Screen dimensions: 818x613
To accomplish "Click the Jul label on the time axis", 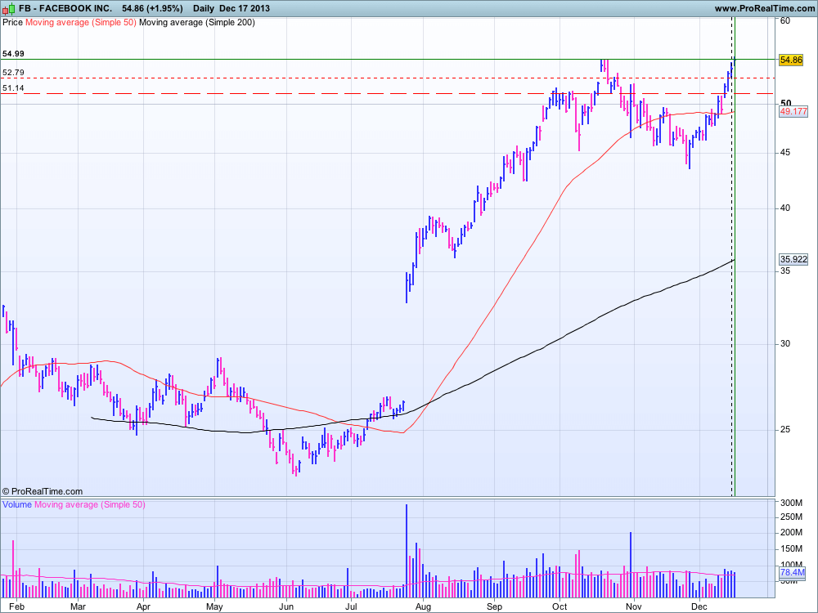I will coord(351,606).
